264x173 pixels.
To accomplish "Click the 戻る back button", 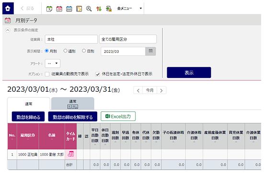I will [x=27, y=9].
